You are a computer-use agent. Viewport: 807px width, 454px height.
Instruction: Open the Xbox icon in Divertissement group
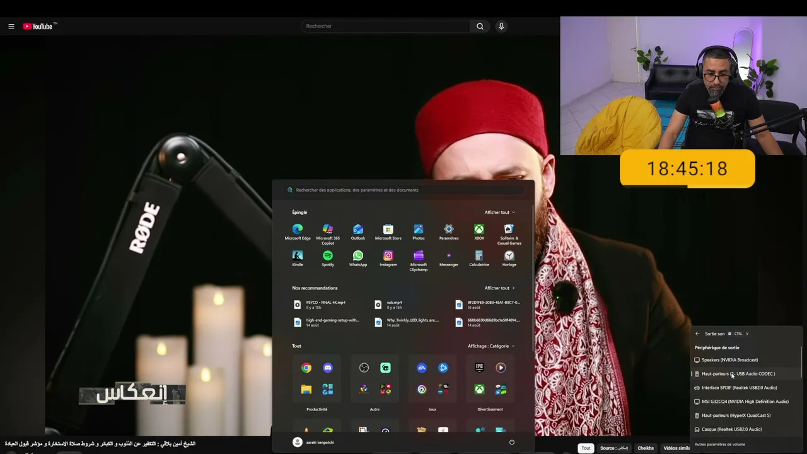[479, 389]
